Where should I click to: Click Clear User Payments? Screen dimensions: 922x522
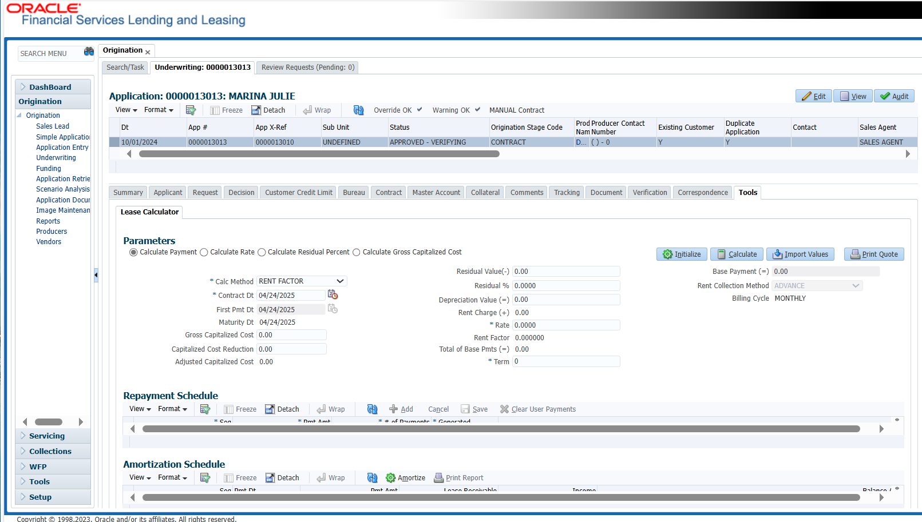tap(538, 409)
